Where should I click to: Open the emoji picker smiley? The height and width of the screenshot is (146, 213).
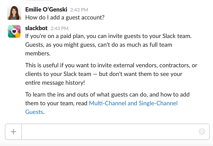[202, 132]
